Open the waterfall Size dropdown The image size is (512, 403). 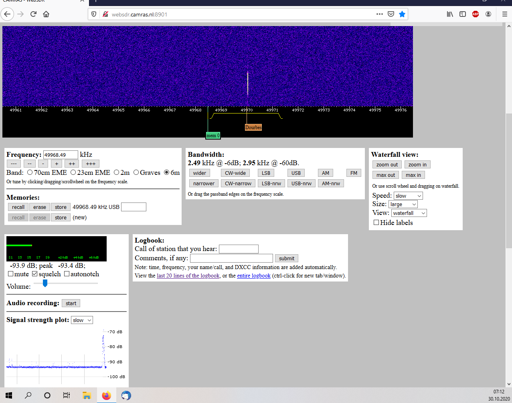point(403,204)
